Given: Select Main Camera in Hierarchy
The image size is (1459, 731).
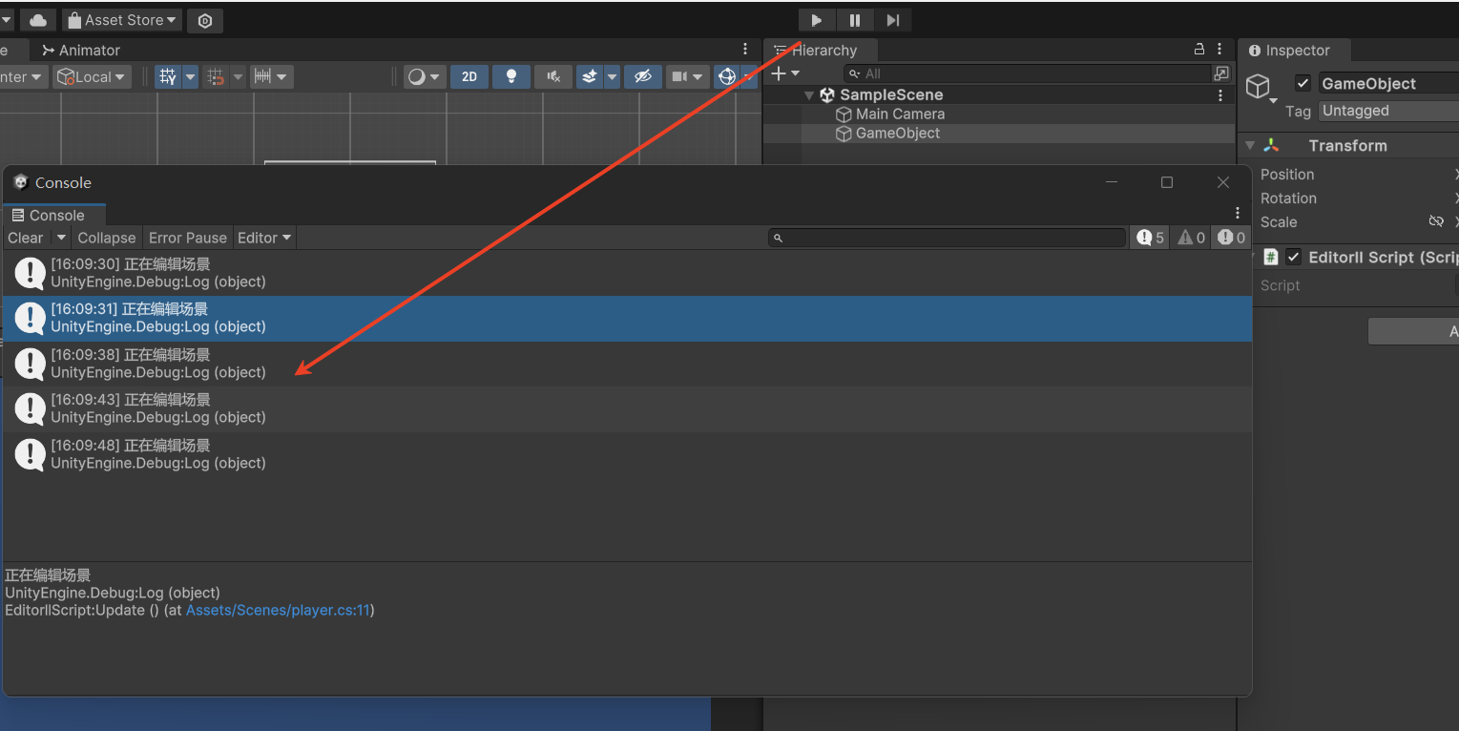Looking at the screenshot, I should (900, 114).
